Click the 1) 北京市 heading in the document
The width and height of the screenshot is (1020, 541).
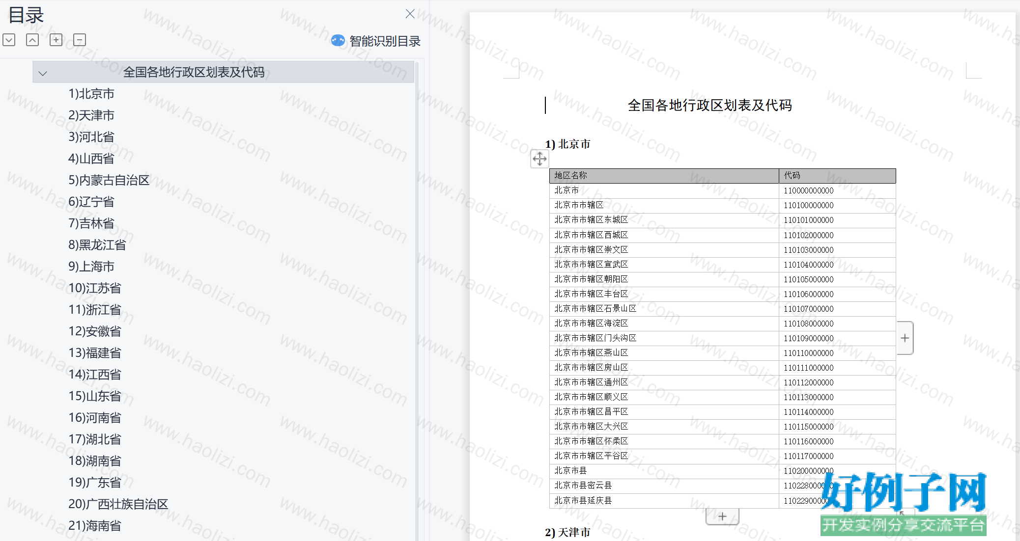[567, 144]
